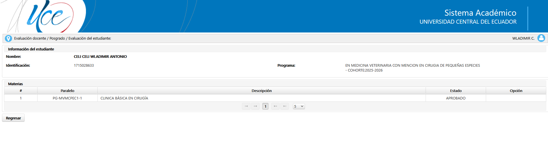Click the Nombre: label
The image size is (548, 155).
point(13,57)
